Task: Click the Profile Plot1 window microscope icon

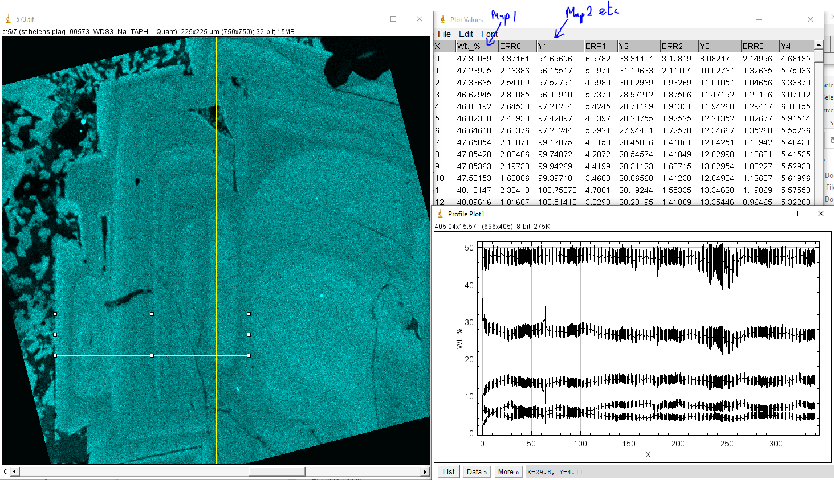Action: (440, 214)
